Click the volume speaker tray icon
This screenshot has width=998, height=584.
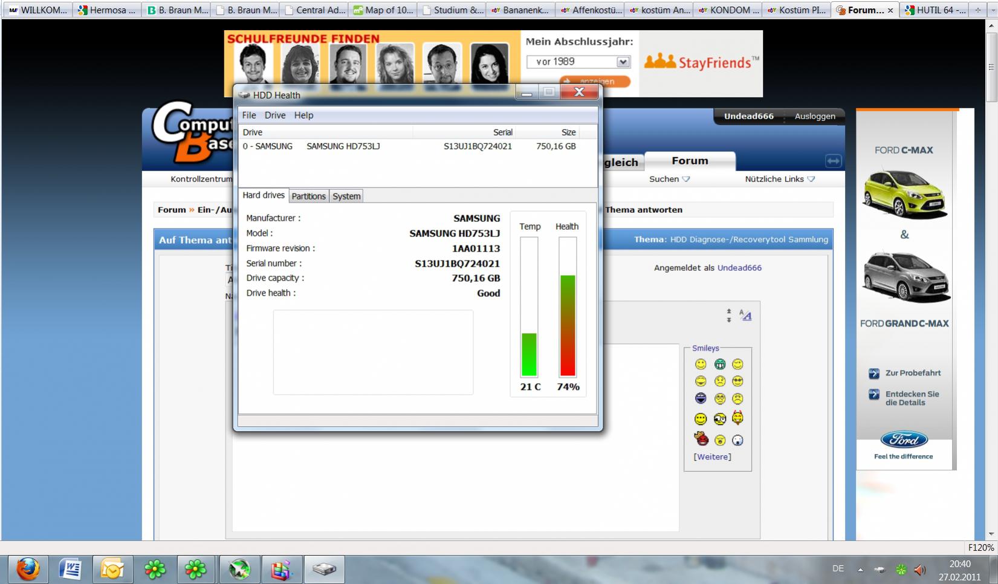click(920, 569)
